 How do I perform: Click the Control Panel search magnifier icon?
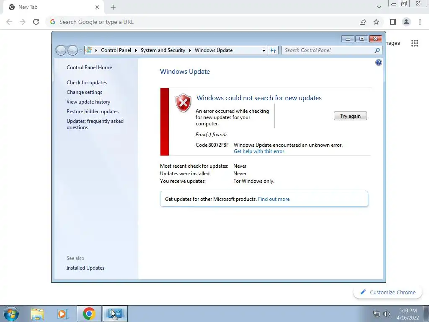pyautogui.click(x=377, y=50)
